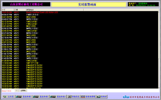
Task: Open the 主目录 main menu button
Action: (x=9, y=97)
